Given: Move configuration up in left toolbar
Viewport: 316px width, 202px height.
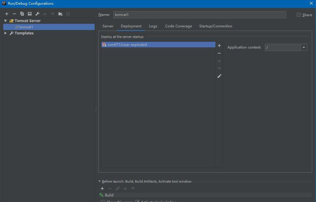Looking at the screenshot, I should (45, 14).
